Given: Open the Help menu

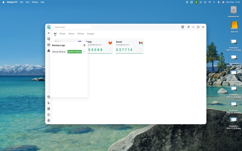Looking at the screenshot, I should pyautogui.click(x=42, y=2).
